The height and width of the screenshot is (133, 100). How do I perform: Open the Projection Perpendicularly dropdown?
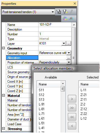point(69,62)
